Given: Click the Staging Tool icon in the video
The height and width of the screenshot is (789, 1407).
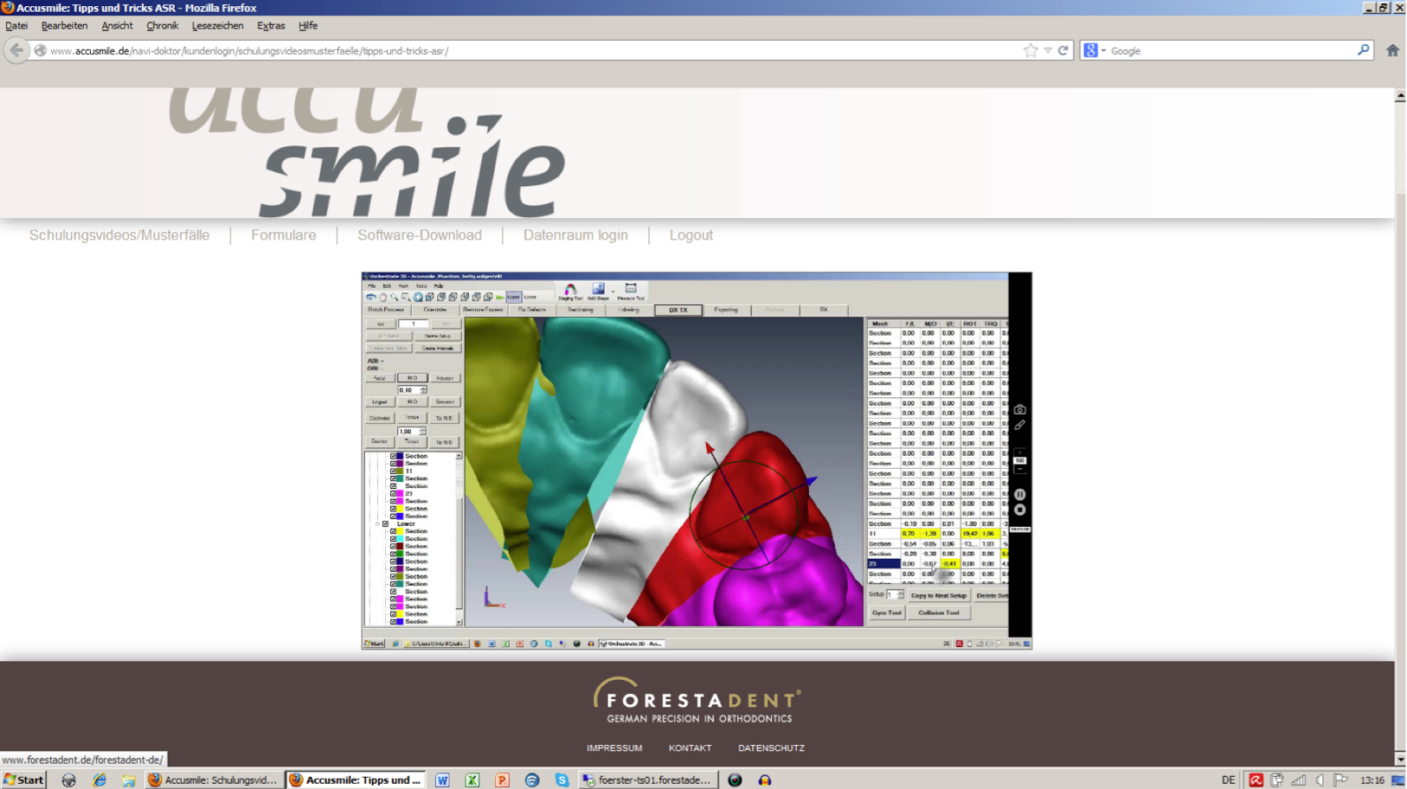Looking at the screenshot, I should pyautogui.click(x=570, y=292).
